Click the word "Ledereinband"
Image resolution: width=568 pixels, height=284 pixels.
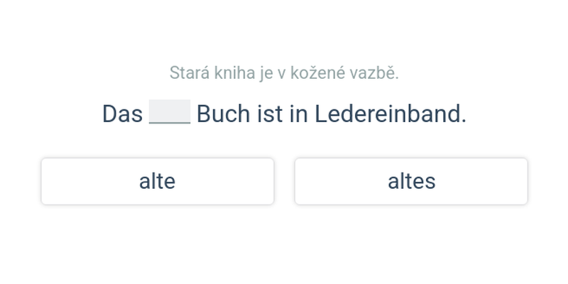tap(390, 114)
